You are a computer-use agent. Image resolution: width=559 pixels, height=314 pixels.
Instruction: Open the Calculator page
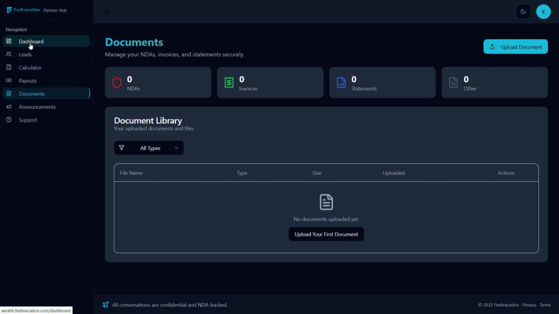46,67
